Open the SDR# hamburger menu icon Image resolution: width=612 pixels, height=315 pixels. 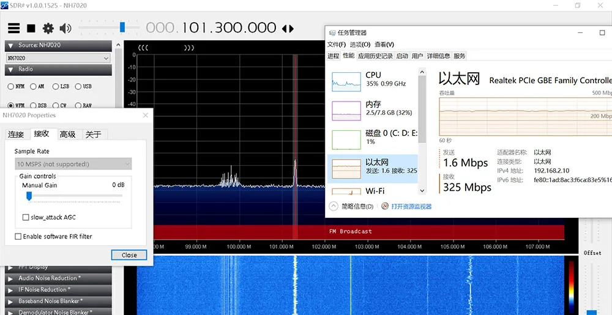13,28
